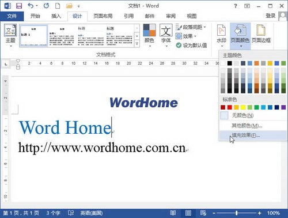Screen dimensions: 288x218
Task: Zoom out with the minus button
Action: click(x=214, y=213)
